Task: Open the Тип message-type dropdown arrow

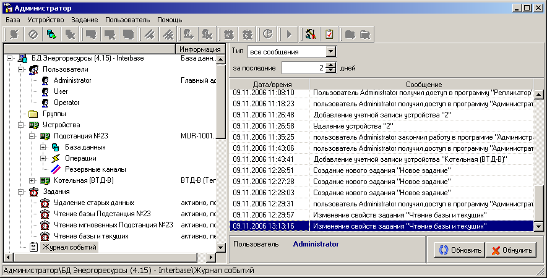Action: [x=330, y=52]
